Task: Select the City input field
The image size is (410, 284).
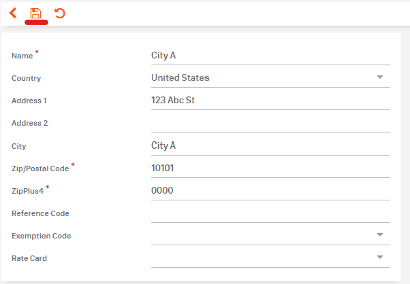Action: pos(270,145)
